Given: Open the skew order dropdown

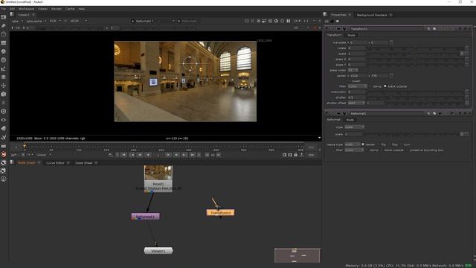Looking at the screenshot, I should click(x=353, y=70).
